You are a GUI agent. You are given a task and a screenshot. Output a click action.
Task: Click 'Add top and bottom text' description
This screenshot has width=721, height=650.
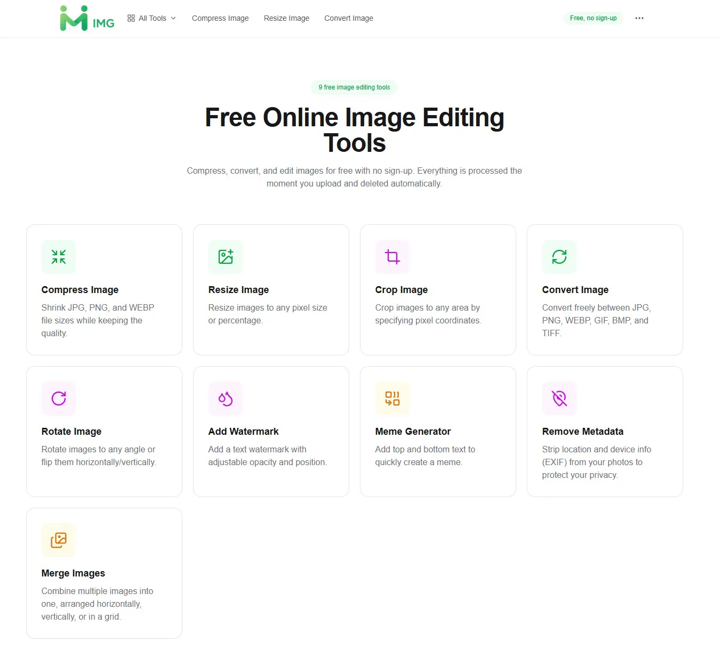pyautogui.click(x=425, y=456)
